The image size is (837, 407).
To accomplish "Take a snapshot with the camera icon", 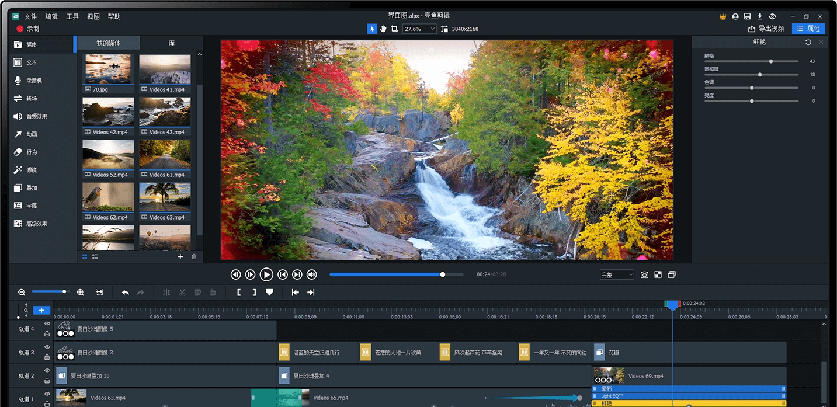I will (x=644, y=274).
